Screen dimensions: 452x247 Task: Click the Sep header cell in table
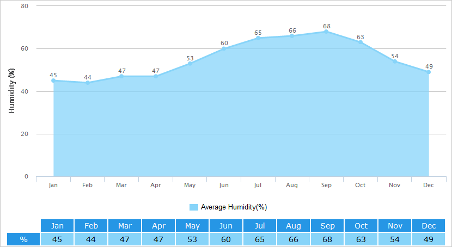click(x=327, y=226)
